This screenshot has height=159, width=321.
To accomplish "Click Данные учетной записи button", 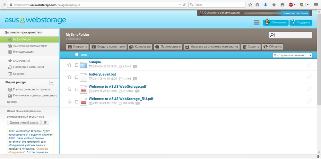I will click(x=24, y=122).
